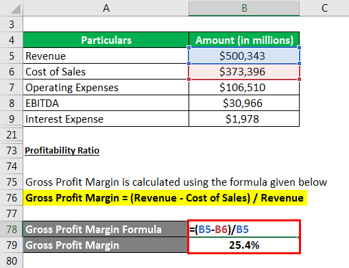Viewport: 349px width, 268px height.
Task: Click the $30,966 EBITDA value cell
Action: coord(244,103)
